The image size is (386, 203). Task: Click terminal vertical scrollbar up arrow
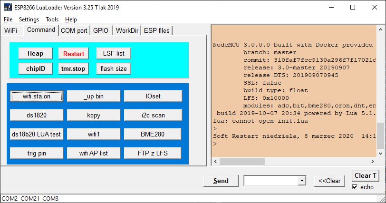[x=380, y=29]
